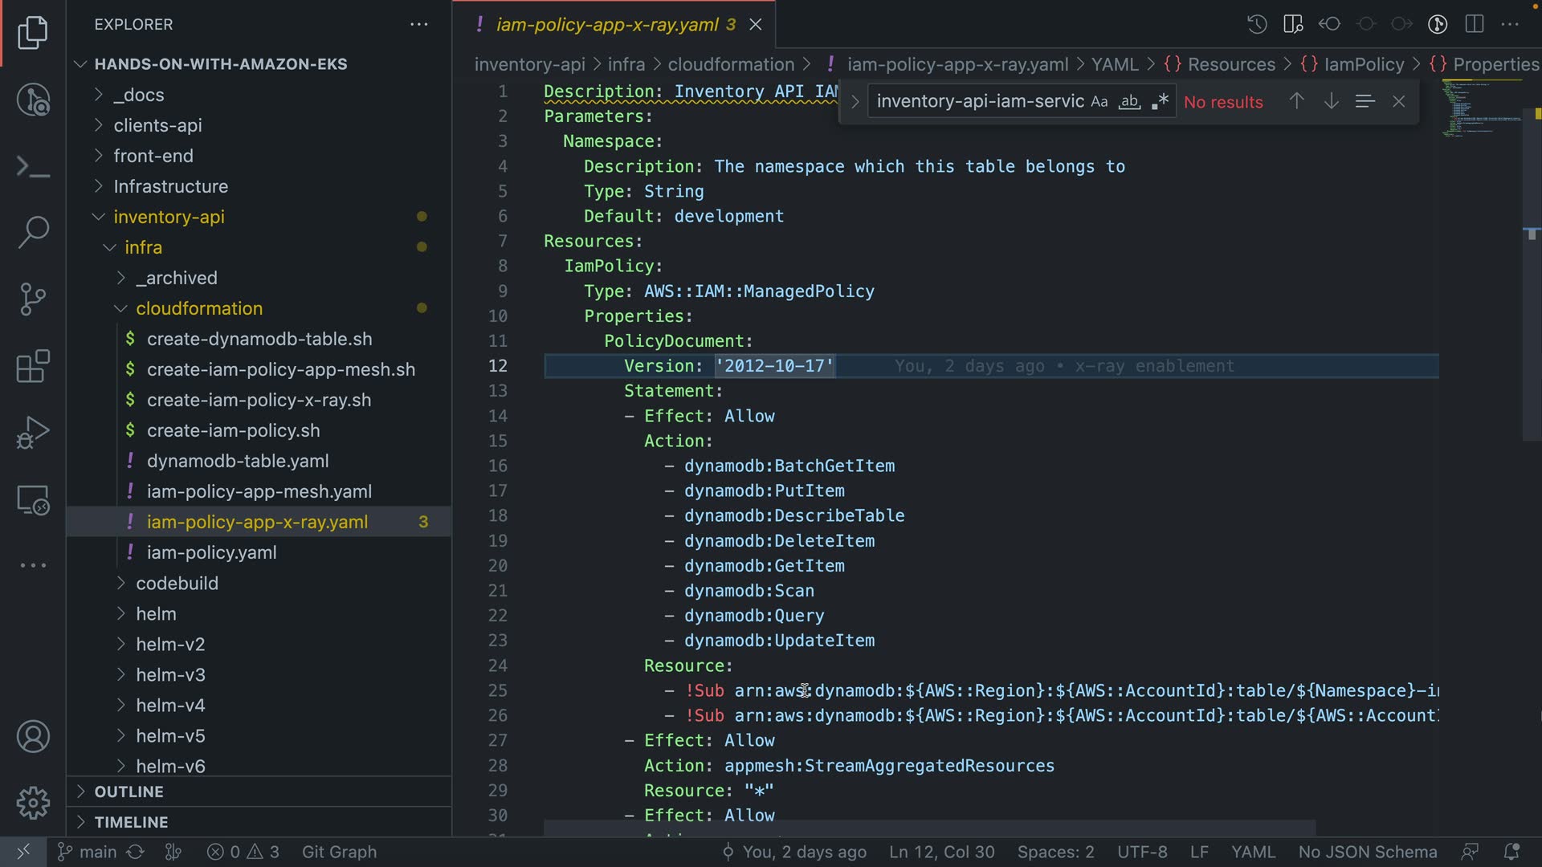
Task: Expand the codebuild folder
Action: pos(177,583)
